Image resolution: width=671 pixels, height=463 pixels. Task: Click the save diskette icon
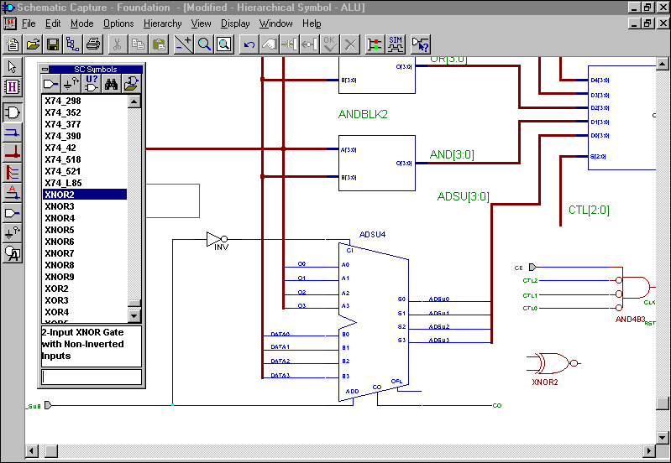53,44
